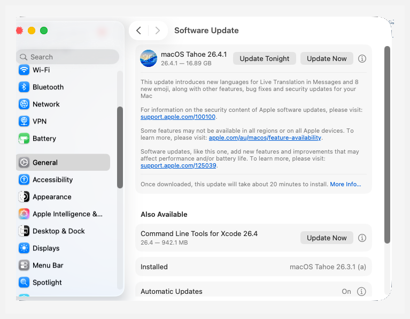Click the main pane scrollbar thumb
The image size is (410, 319).
[387, 145]
